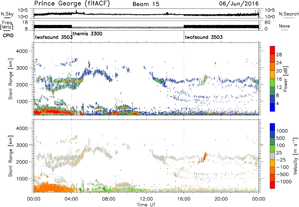Click the "Prince George (fitACF)" plot title

72,4
